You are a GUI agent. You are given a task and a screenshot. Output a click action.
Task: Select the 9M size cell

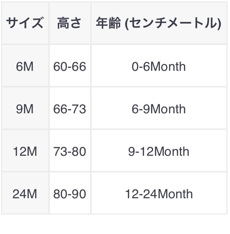pos(25,109)
